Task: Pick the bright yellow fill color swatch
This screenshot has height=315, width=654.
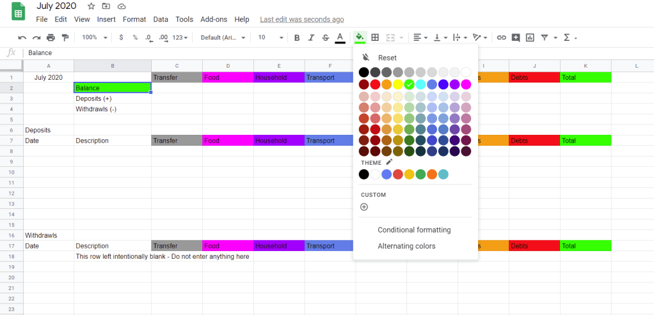Action: 398,84
